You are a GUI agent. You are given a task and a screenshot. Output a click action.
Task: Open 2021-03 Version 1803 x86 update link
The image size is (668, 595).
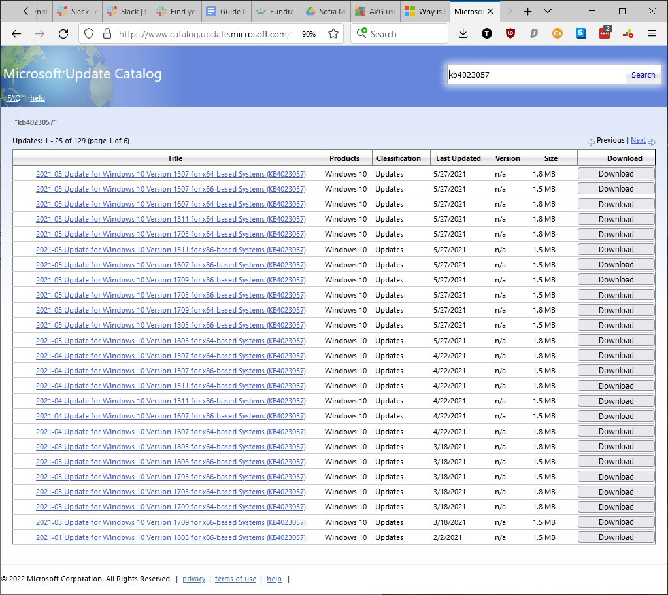pos(171,462)
